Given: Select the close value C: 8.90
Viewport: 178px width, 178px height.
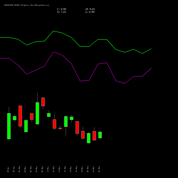Looking at the screenshot, I should pos(62,9).
